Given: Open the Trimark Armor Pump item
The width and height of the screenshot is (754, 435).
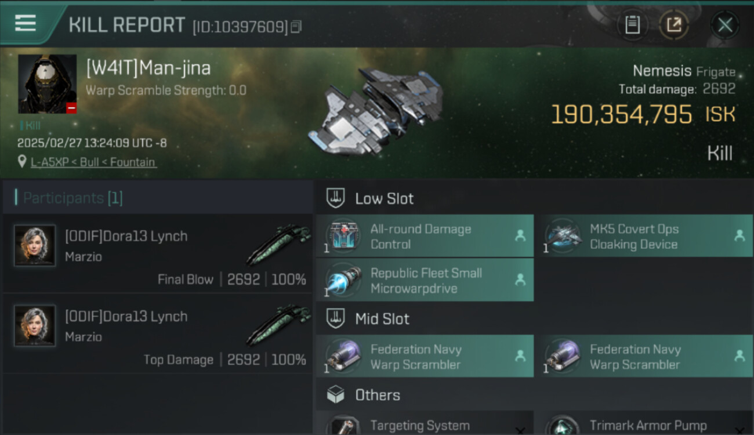Looking at the screenshot, I should pos(648,426).
